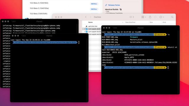Viewport: 189px width, 106px height.
Task: Open the Finder Action ellipsis menu
Action: coord(162,17)
